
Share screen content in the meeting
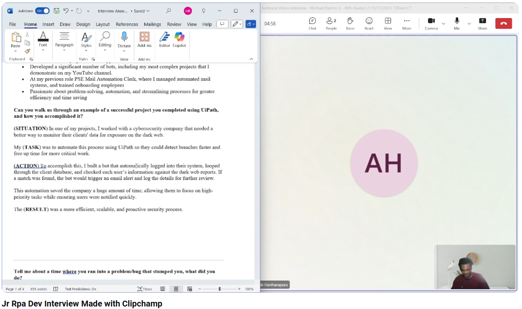483,23
